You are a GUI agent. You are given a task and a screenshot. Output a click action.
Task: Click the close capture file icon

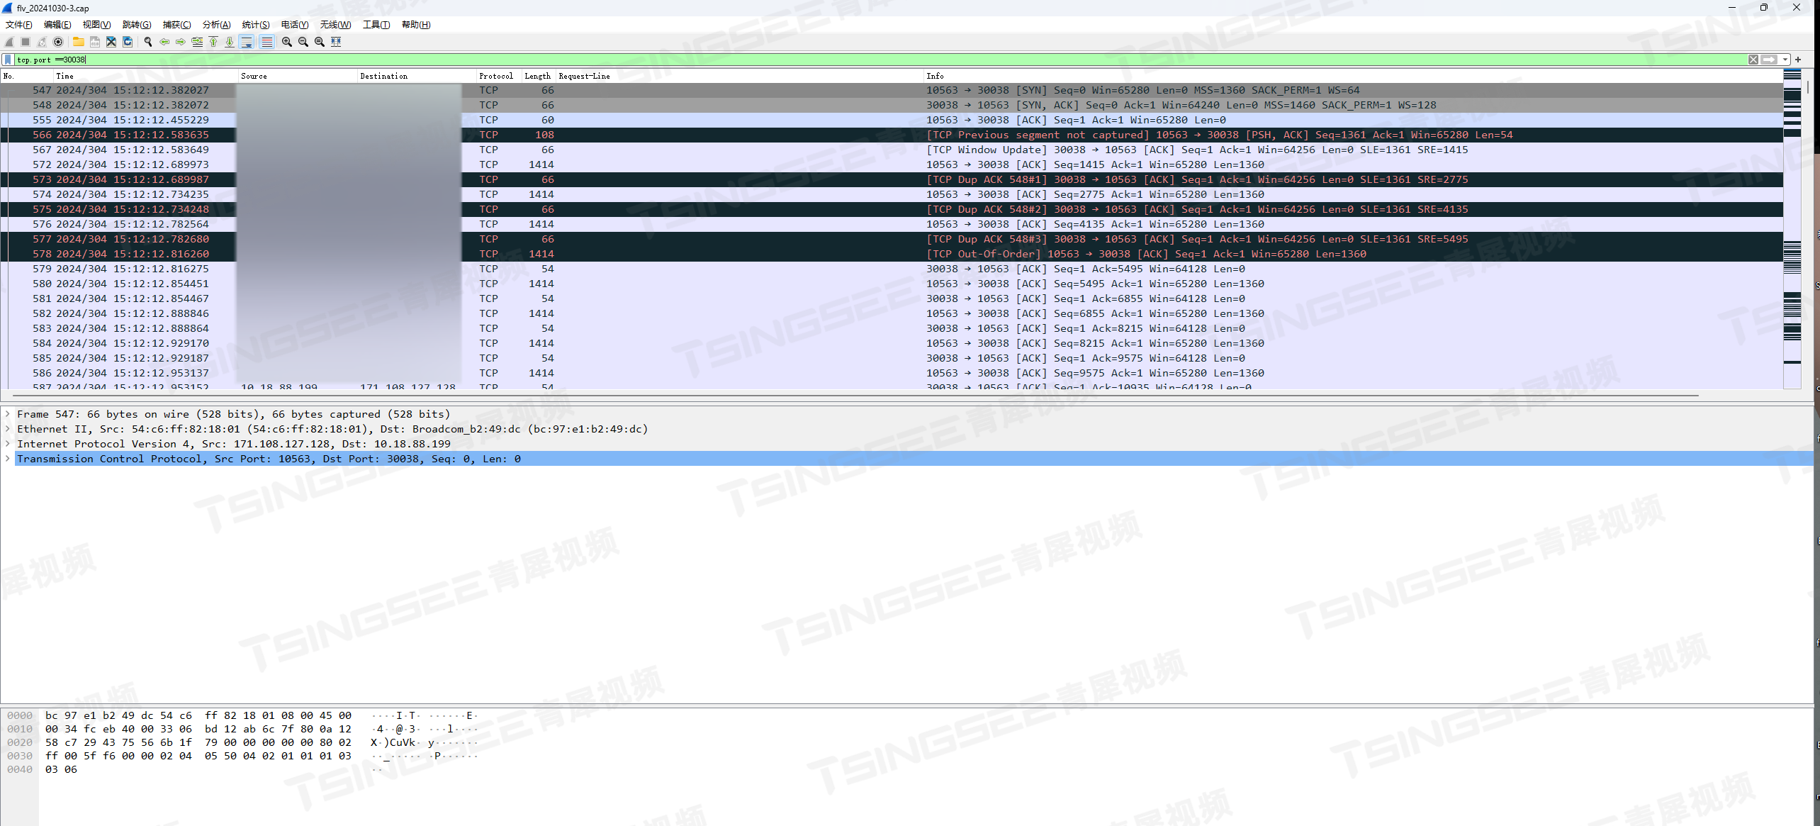(111, 42)
